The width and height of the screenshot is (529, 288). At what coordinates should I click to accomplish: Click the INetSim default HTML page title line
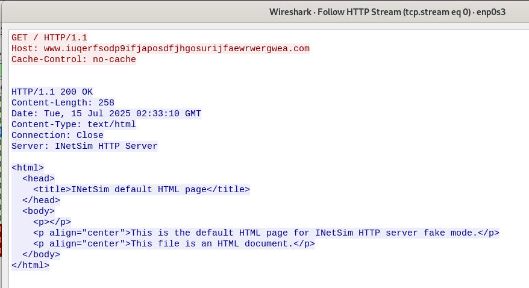tap(142, 189)
